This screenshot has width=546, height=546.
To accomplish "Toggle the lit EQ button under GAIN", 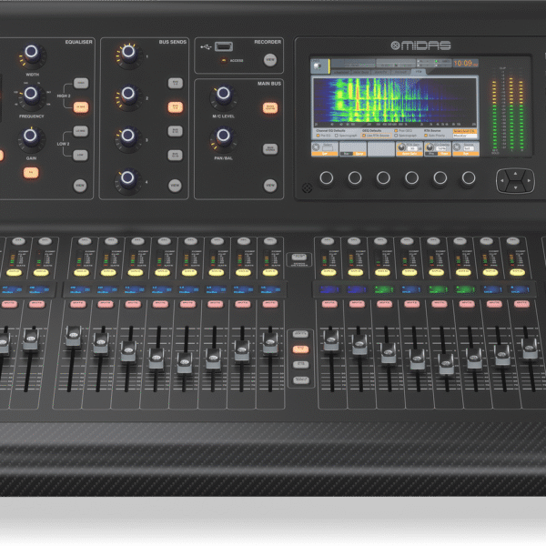I will pyautogui.click(x=31, y=172).
